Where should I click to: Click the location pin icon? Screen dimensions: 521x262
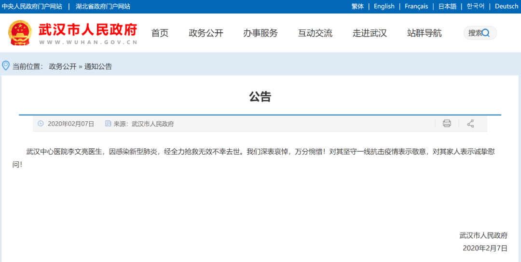(x=6, y=65)
